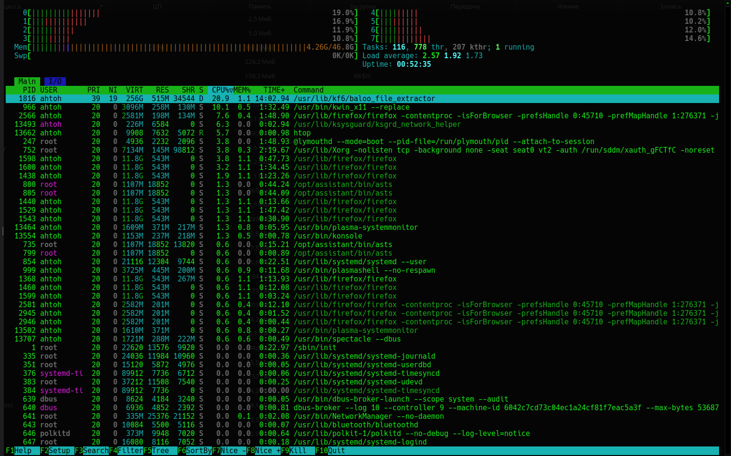Select the @lymouthd process row

pos(362,142)
